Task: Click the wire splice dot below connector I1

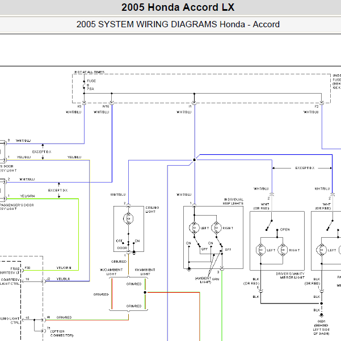Action: tap(195, 160)
